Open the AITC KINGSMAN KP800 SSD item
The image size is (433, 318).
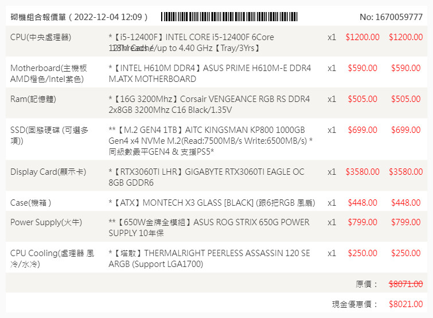(x=210, y=140)
